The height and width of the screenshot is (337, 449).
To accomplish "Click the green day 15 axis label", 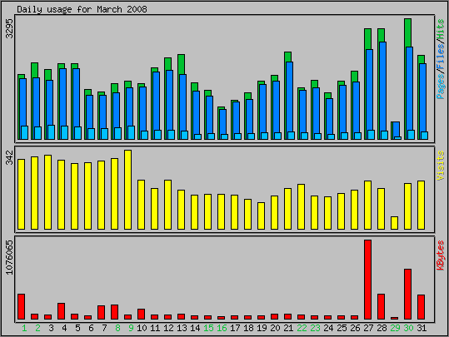I will [208, 328].
